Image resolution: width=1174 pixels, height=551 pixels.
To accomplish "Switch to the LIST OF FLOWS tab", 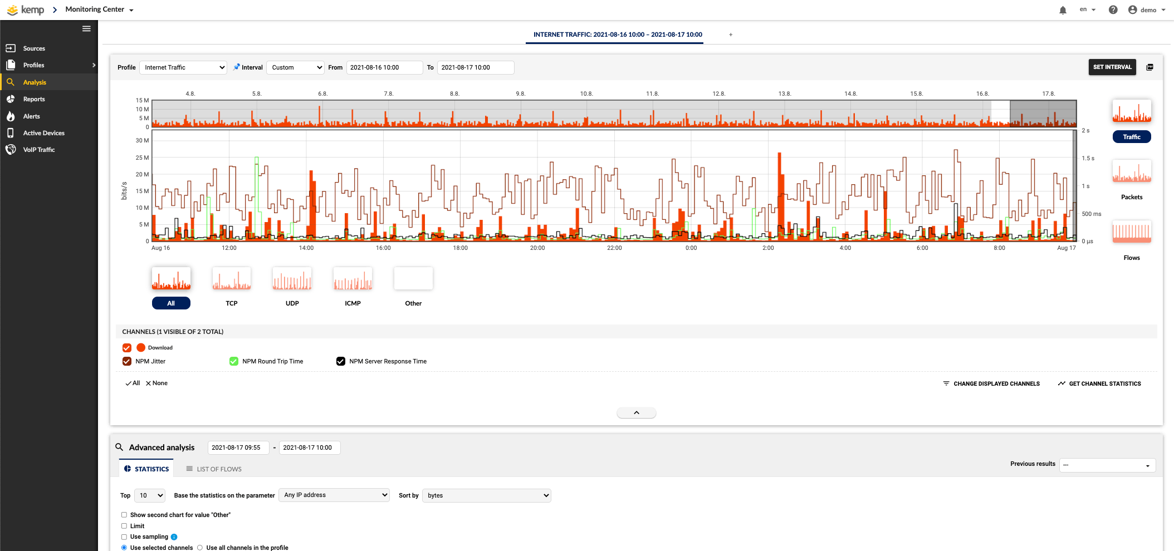I will click(x=213, y=469).
